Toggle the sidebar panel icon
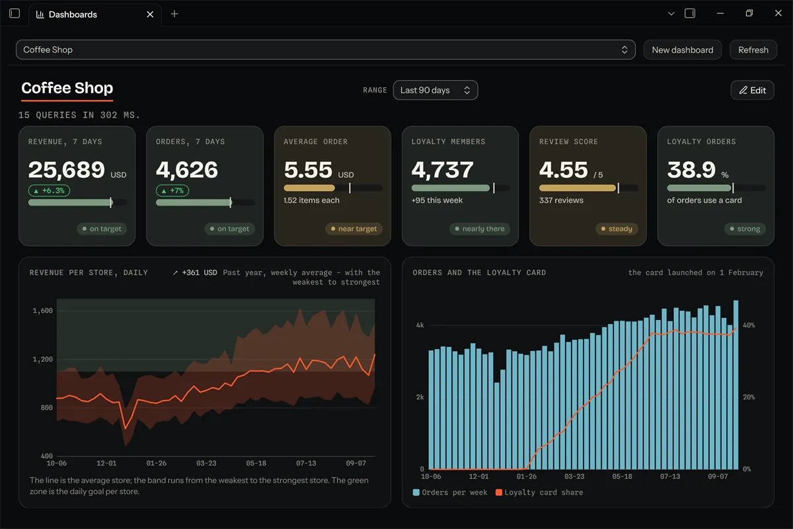 (15, 13)
